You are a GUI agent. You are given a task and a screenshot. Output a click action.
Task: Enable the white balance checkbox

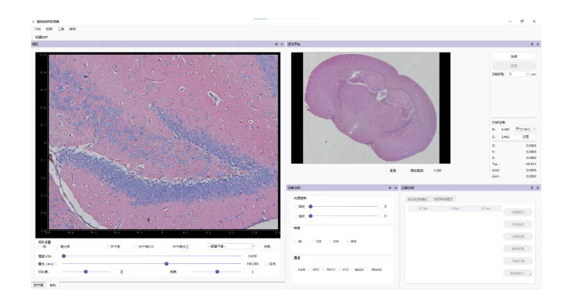(107, 246)
